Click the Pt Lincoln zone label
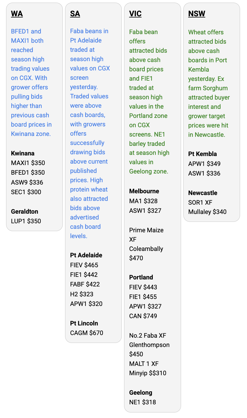The width and height of the screenshot is (247, 418). point(84,323)
